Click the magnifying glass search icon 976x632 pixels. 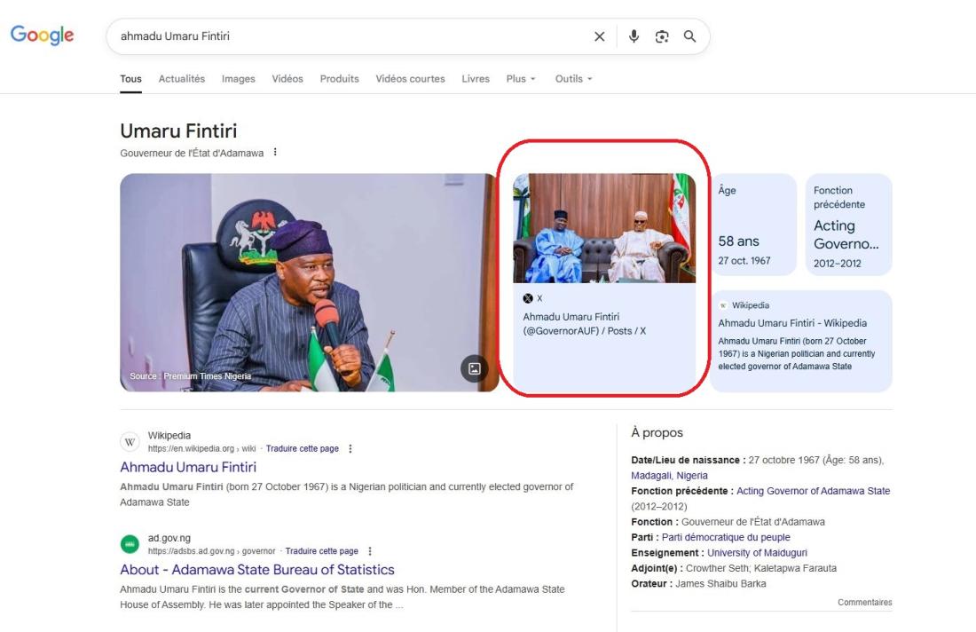pos(689,36)
